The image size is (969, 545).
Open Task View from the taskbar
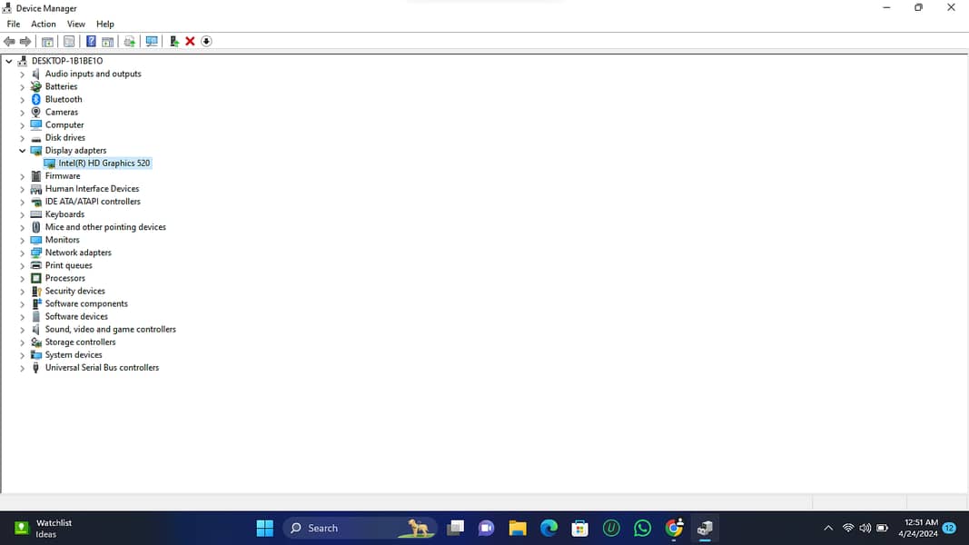[456, 529]
